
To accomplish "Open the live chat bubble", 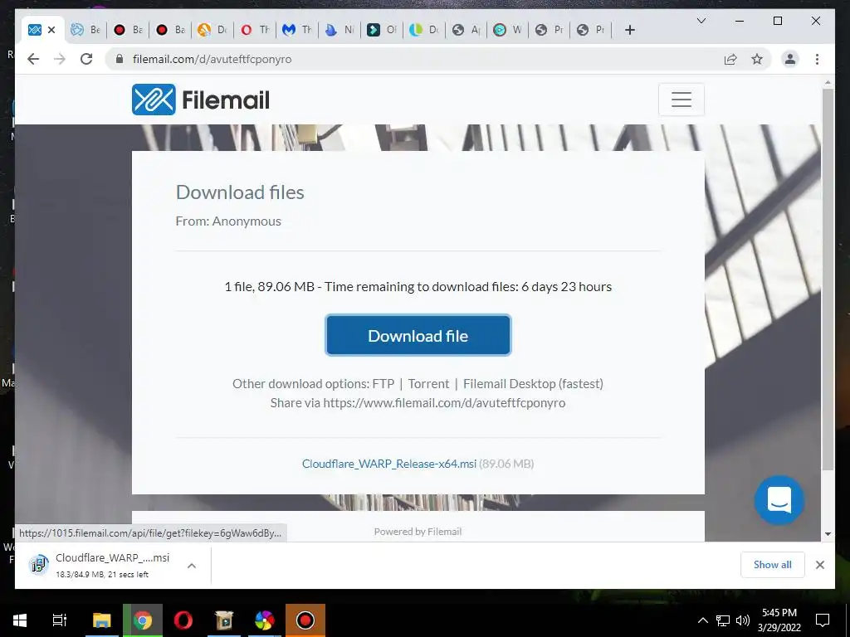I will pos(779,500).
